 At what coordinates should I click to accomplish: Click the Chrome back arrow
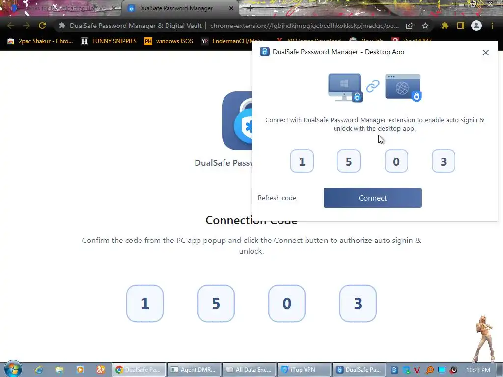(10, 26)
